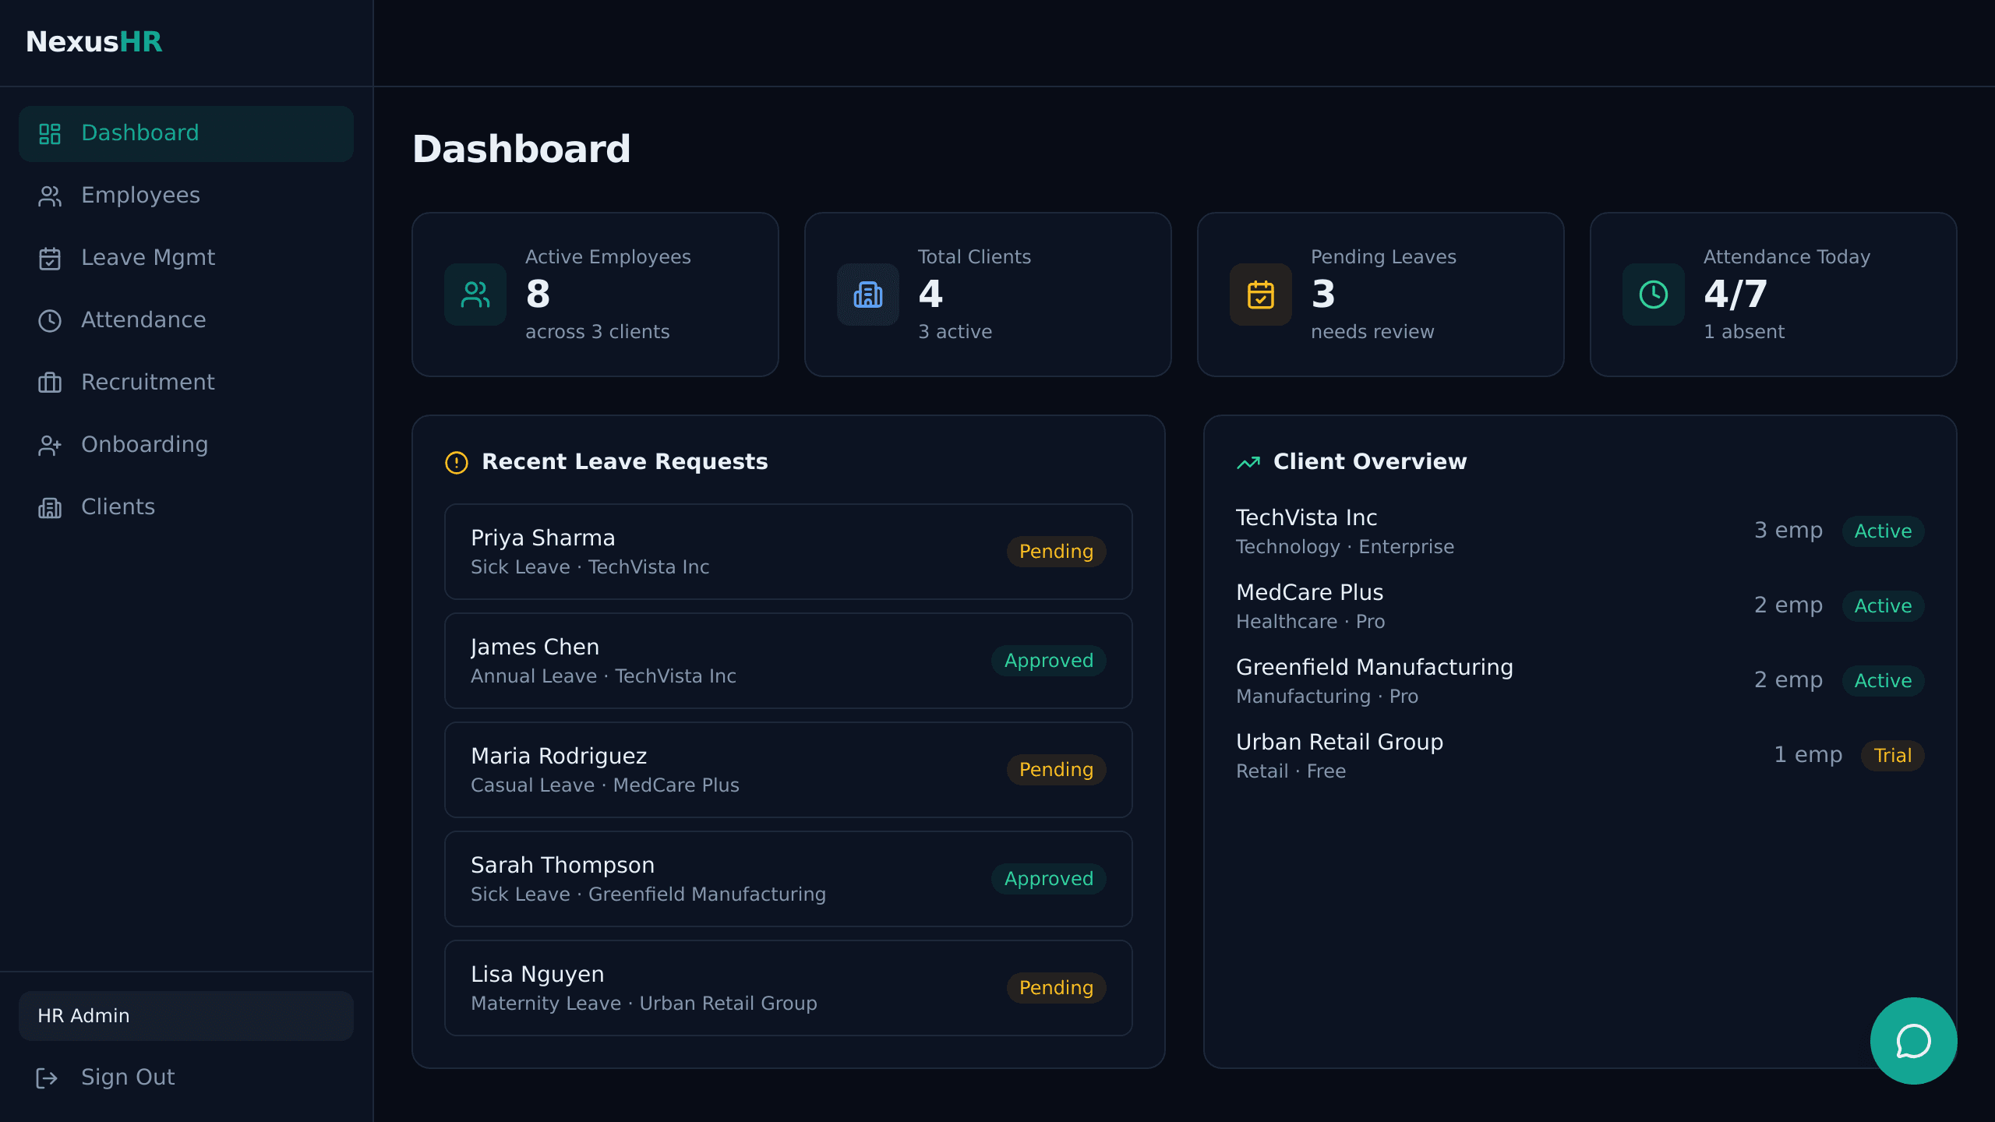The image size is (1995, 1122).
Task: Click 'Sick Leave · Greenfield Manufacturing' subtitle
Action: [648, 894]
